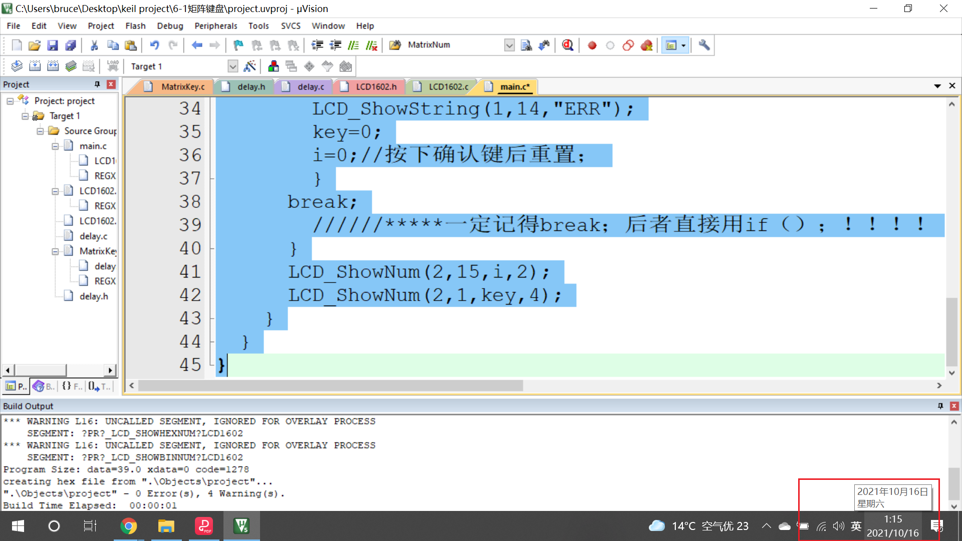The width and height of the screenshot is (962, 541).
Task: Collapse the Source Group folder
Action: coord(40,131)
